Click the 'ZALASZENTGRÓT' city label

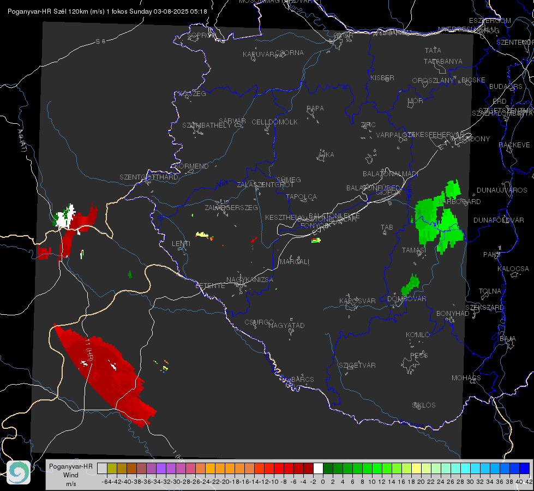(x=265, y=185)
